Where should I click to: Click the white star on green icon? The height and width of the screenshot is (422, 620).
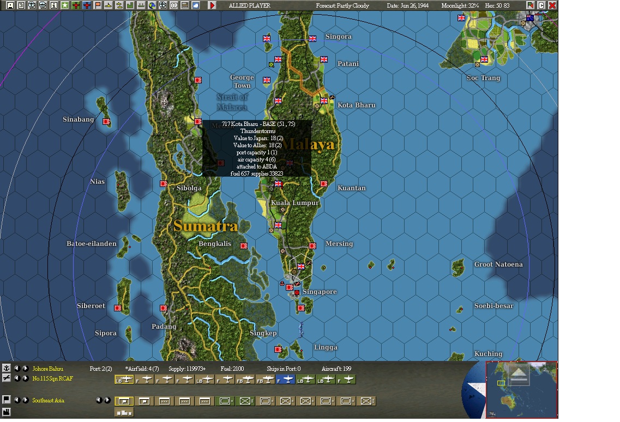click(x=65, y=5)
